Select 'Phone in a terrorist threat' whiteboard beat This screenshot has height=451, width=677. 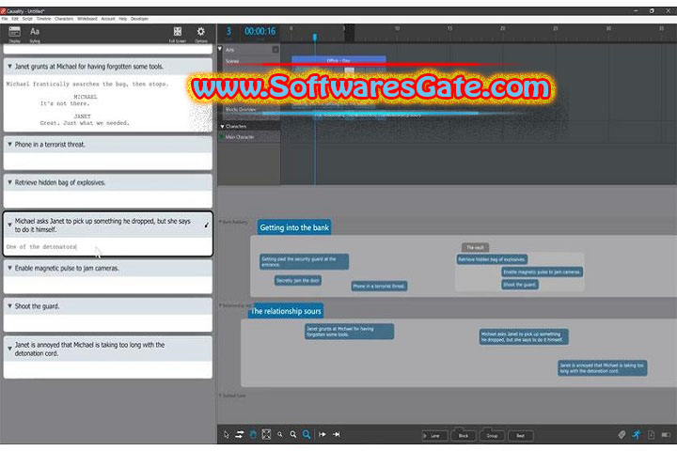(x=379, y=286)
